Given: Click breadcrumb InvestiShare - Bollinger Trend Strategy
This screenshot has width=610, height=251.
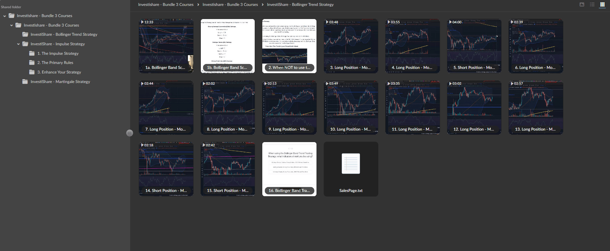Looking at the screenshot, I should (x=300, y=5).
